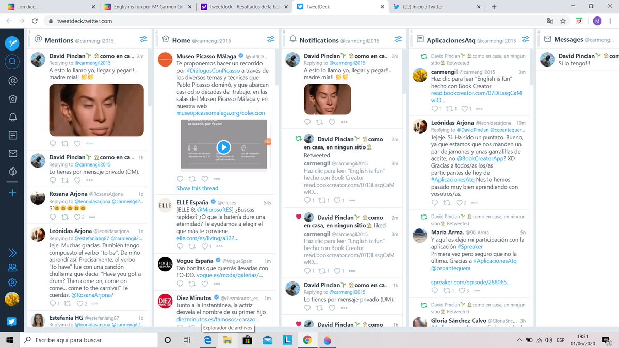Switch to '(22) Inicio / Twitter' tab
619x348 pixels.
click(436, 7)
